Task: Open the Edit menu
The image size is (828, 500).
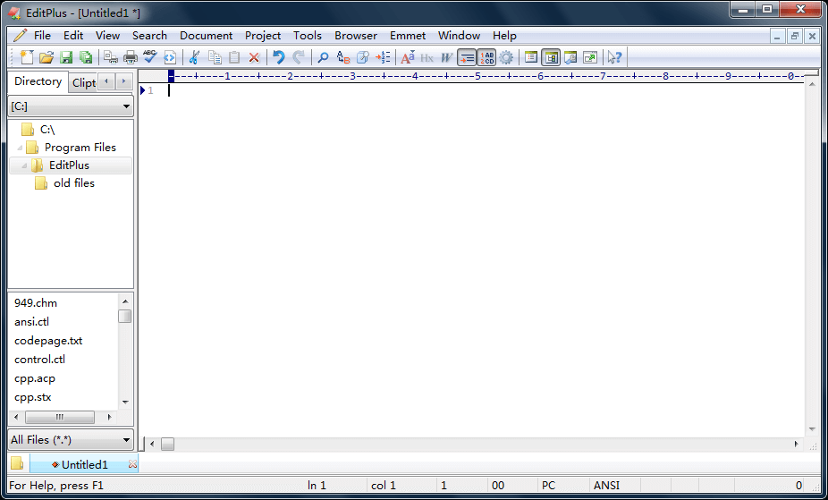Action: [73, 36]
